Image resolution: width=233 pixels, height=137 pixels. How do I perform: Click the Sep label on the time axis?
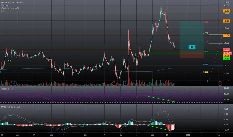pyautogui.click(x=51, y=135)
